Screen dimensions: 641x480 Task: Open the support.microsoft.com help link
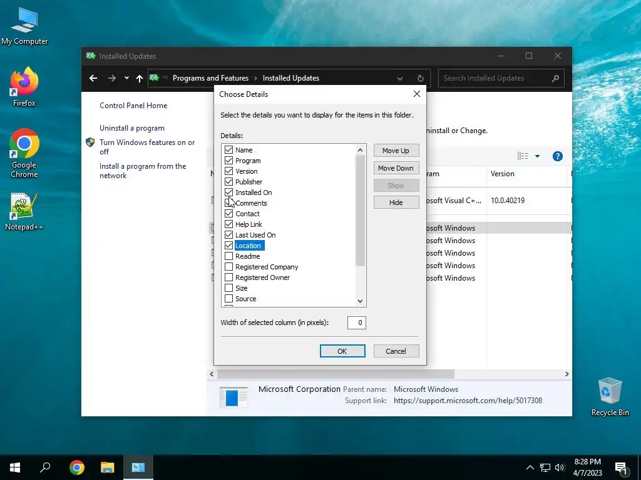point(468,401)
